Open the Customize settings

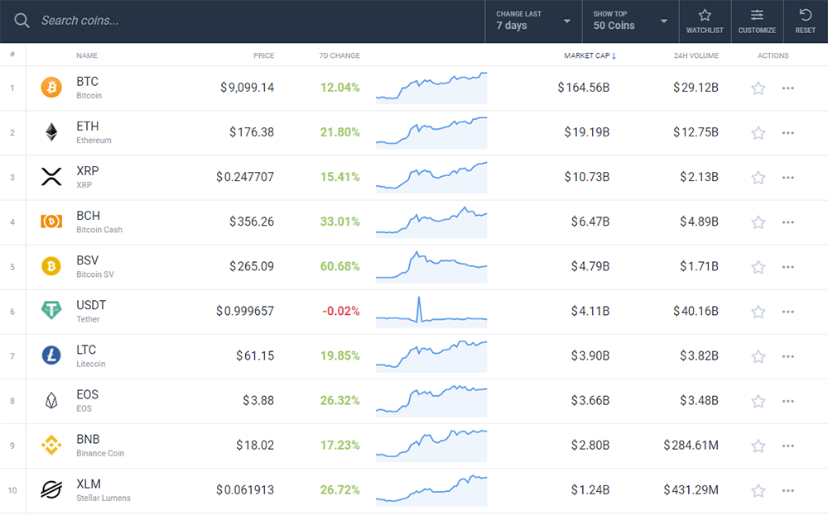click(x=758, y=21)
